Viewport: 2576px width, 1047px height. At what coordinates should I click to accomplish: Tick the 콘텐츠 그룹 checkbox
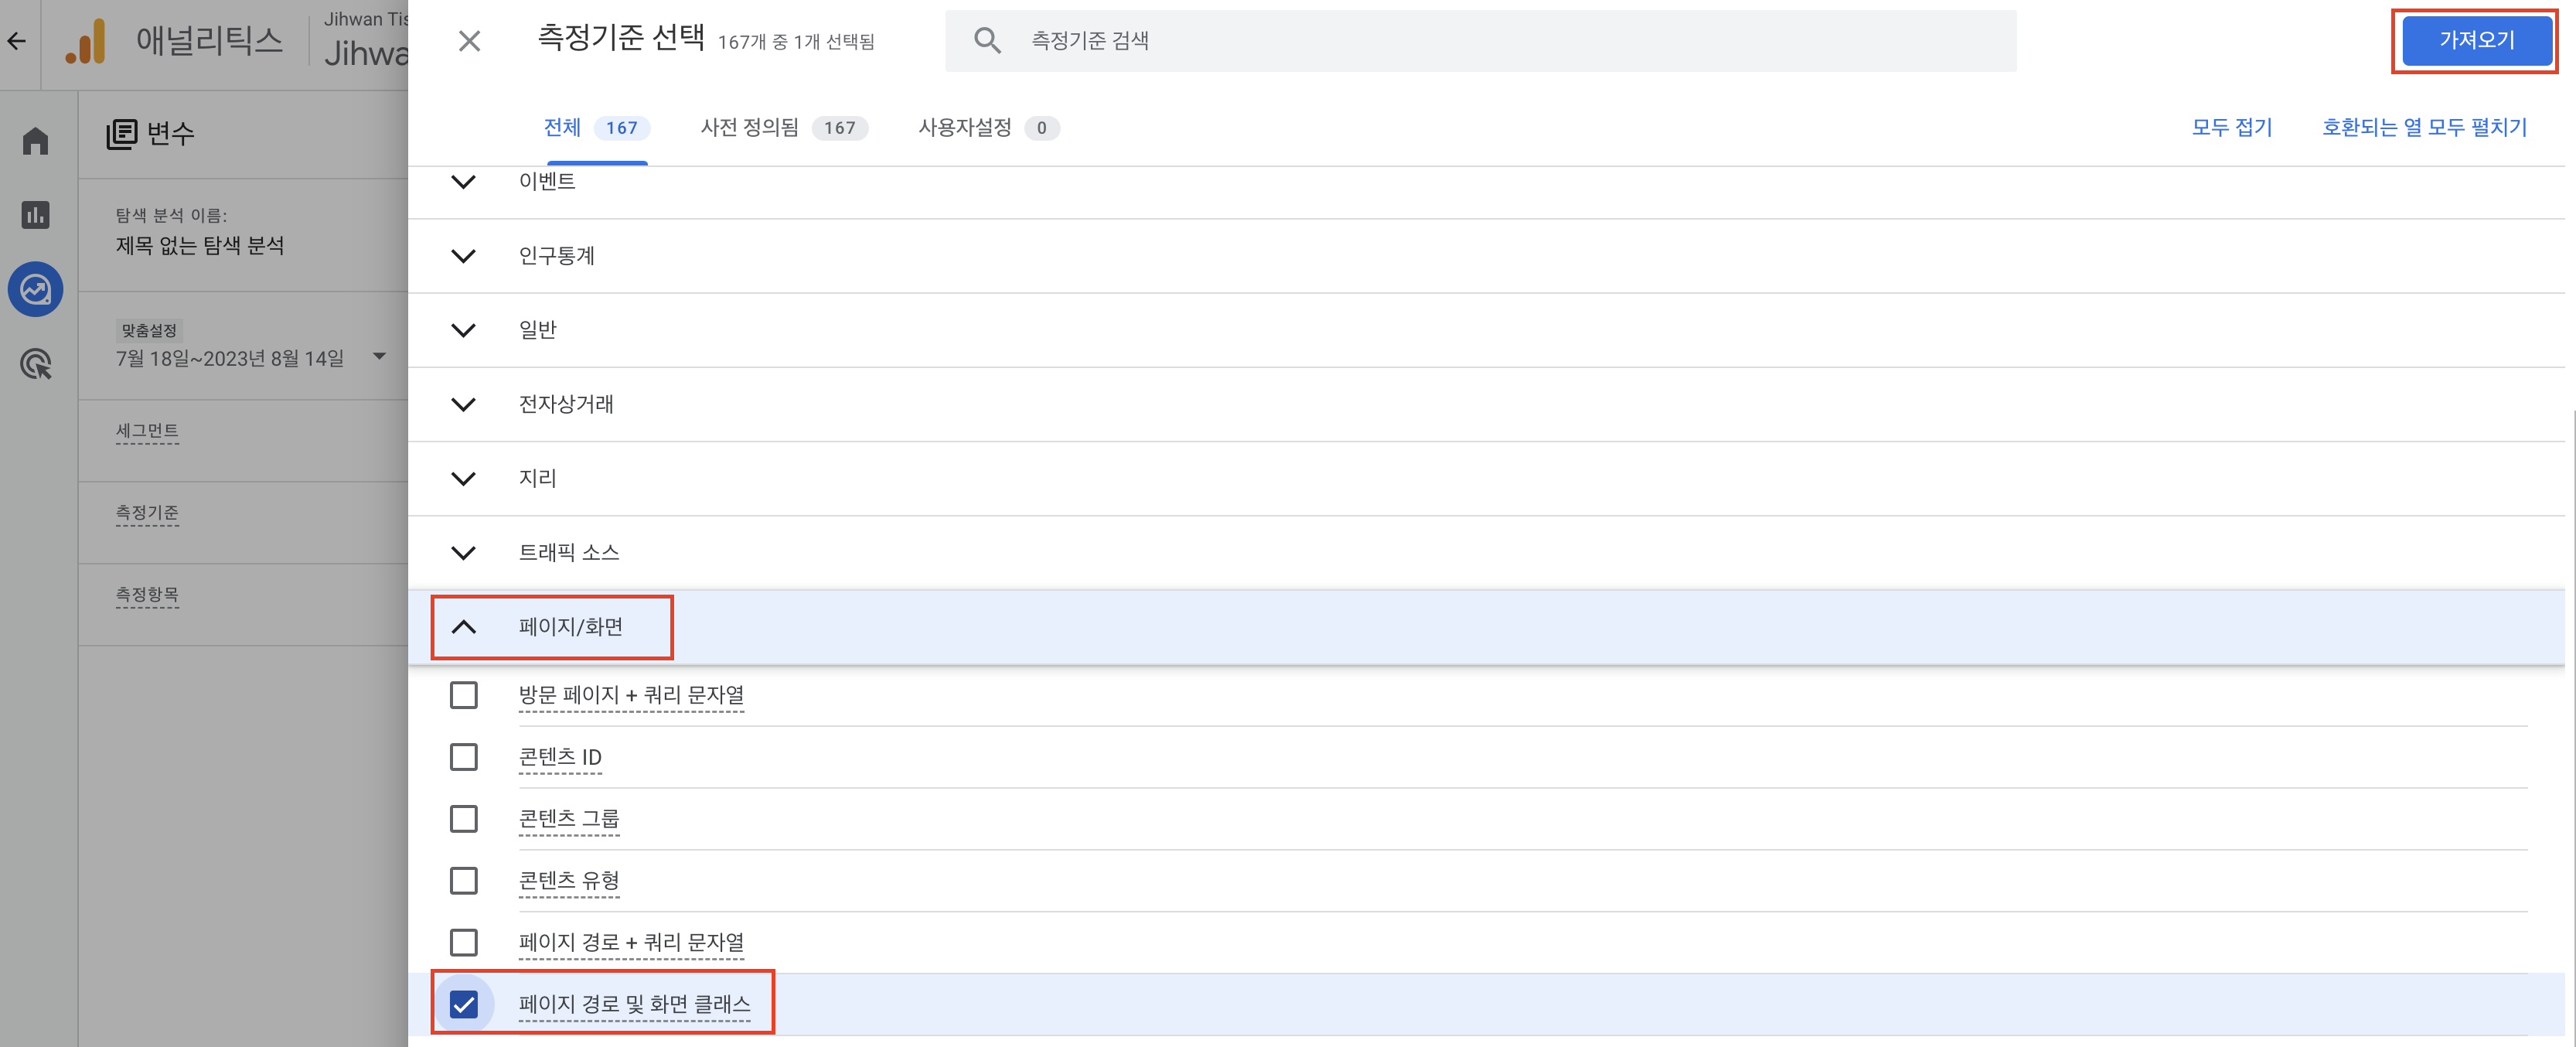tap(464, 819)
